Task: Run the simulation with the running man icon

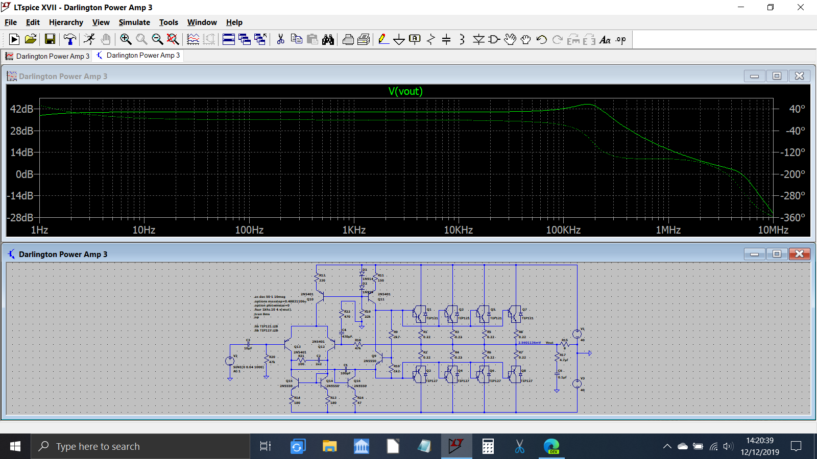Action: (x=89, y=39)
